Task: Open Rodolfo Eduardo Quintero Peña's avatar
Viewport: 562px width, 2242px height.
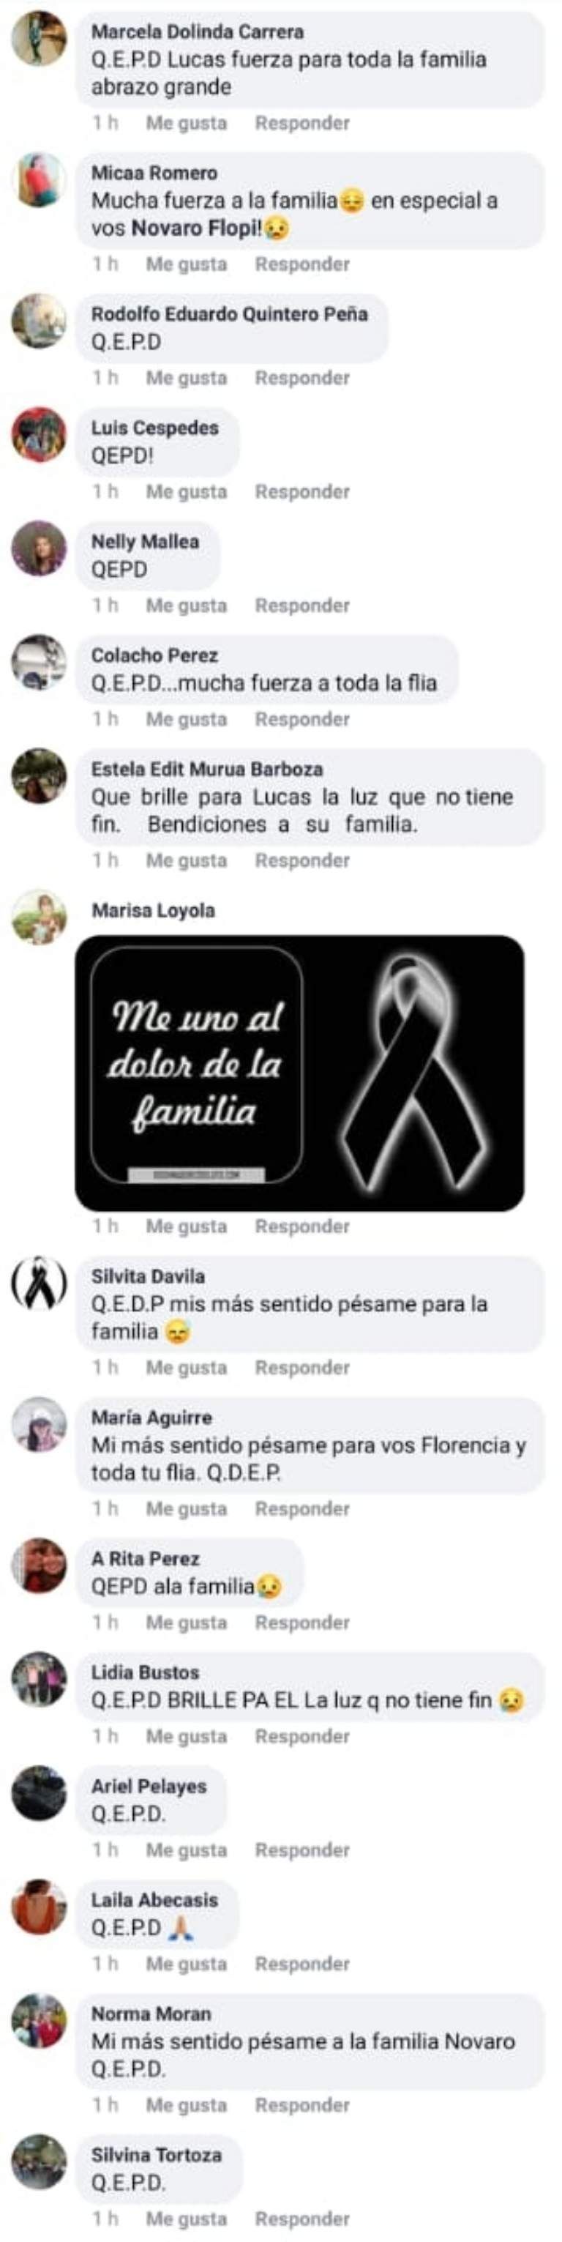Action: pos(38,321)
